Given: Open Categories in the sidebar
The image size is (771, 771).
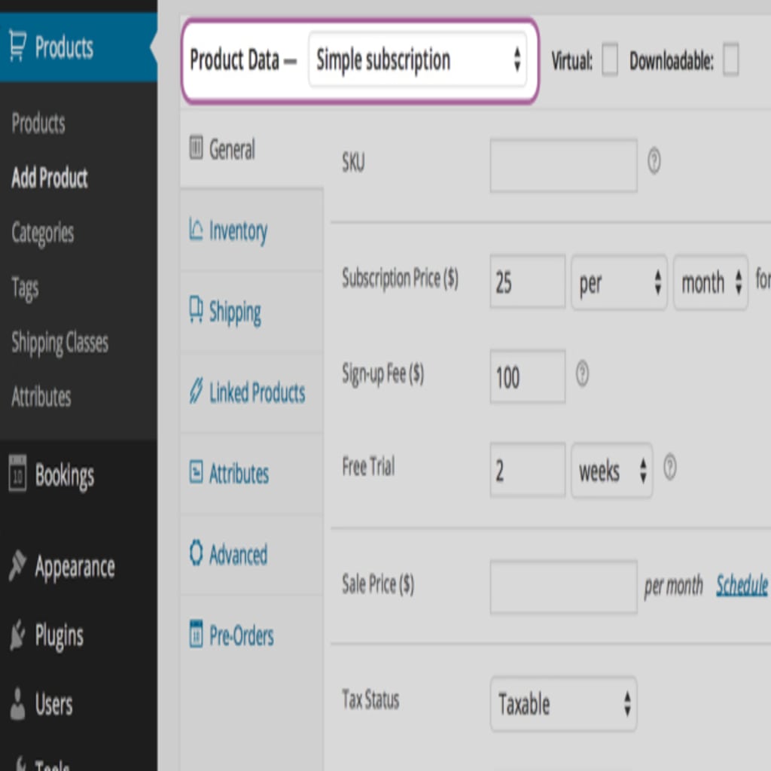Looking at the screenshot, I should tap(43, 233).
